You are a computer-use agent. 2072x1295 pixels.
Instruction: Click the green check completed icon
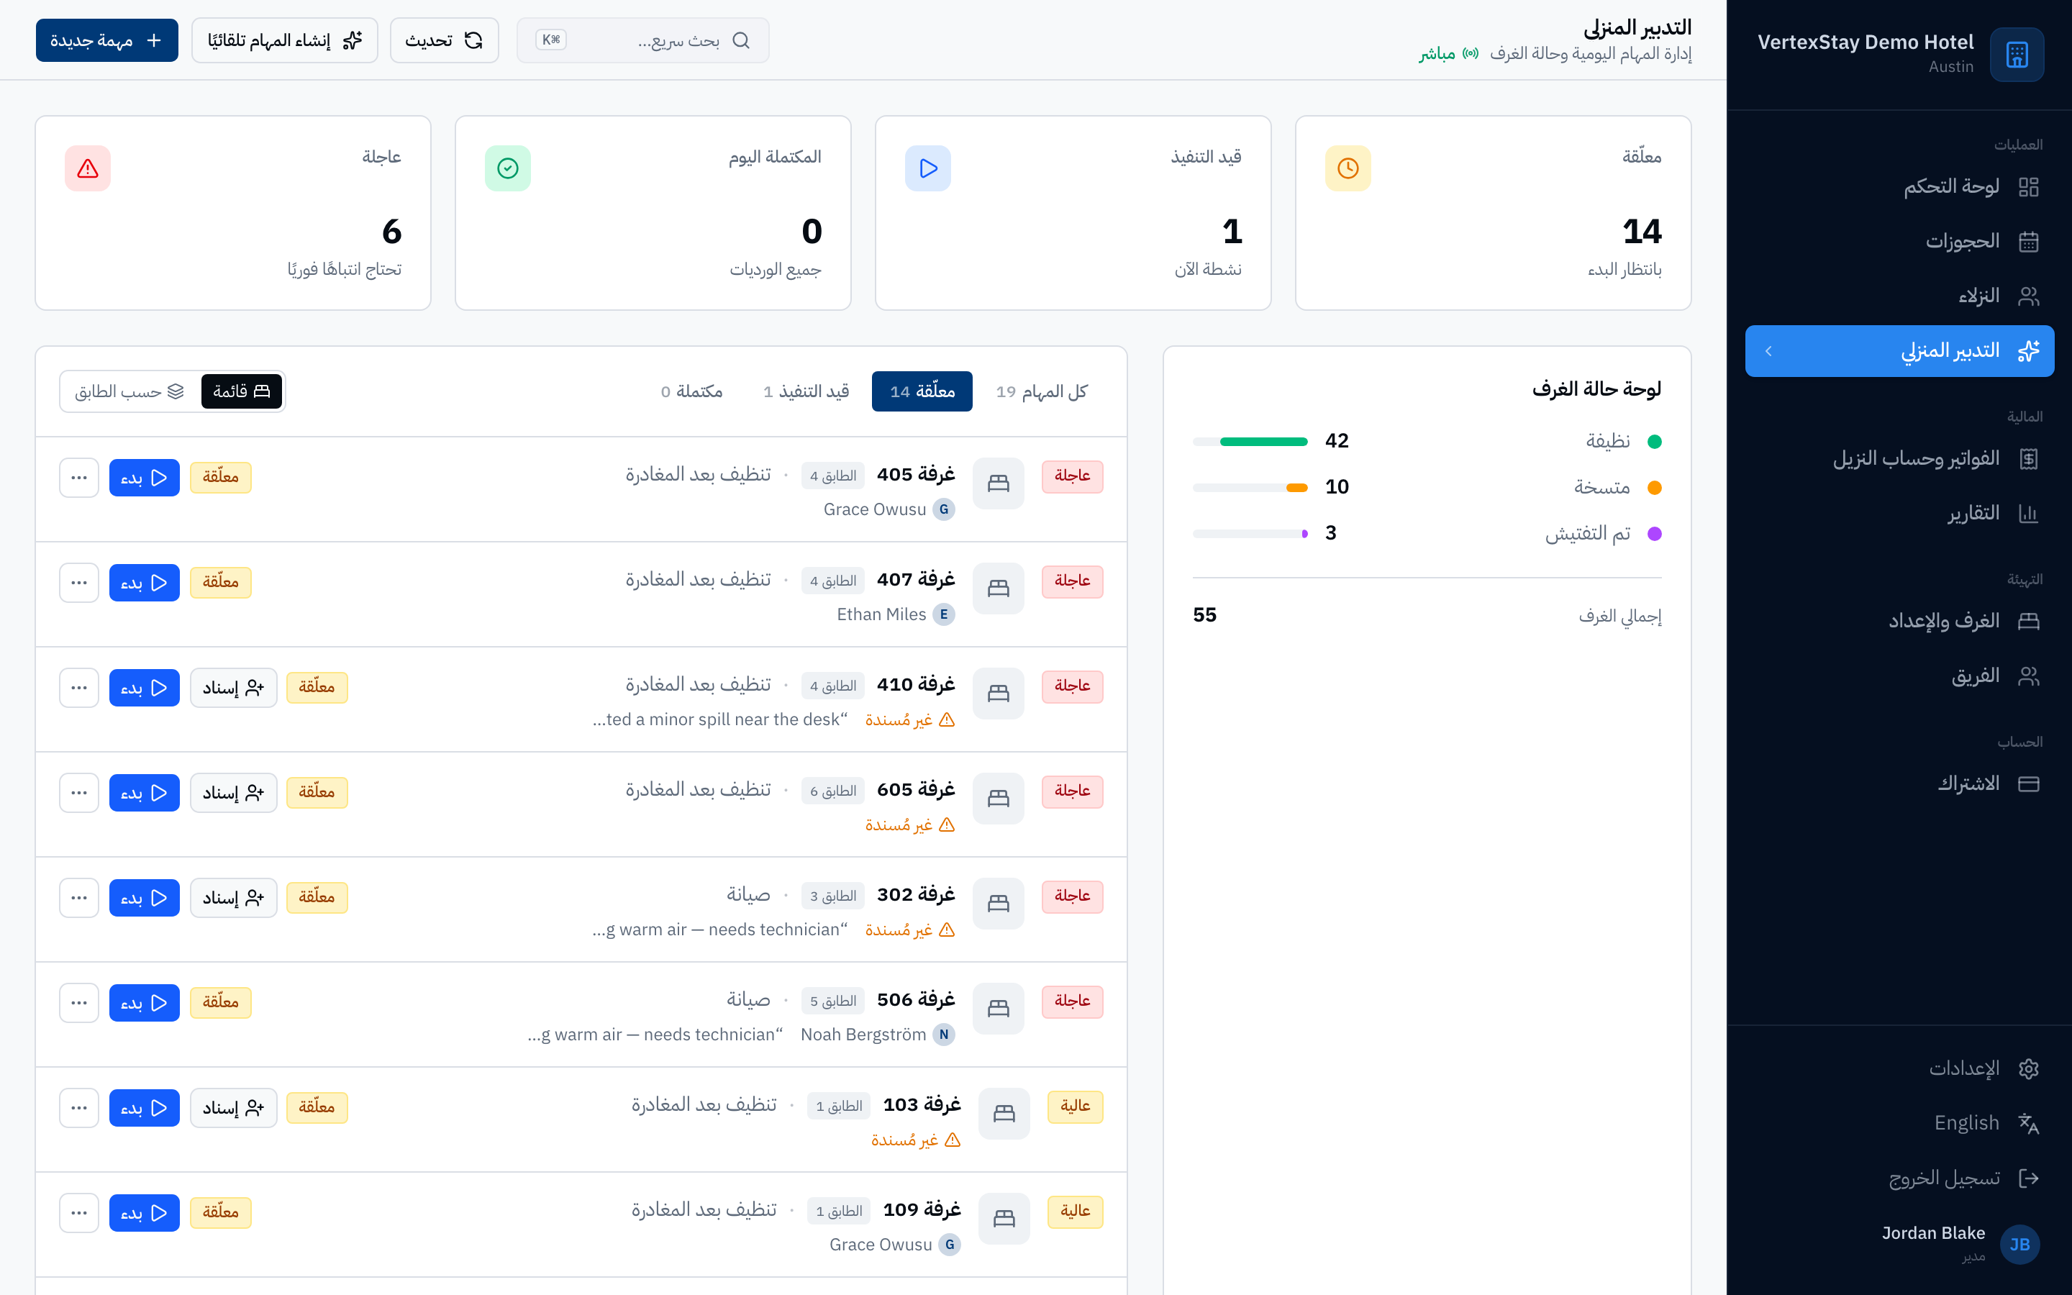(x=508, y=169)
